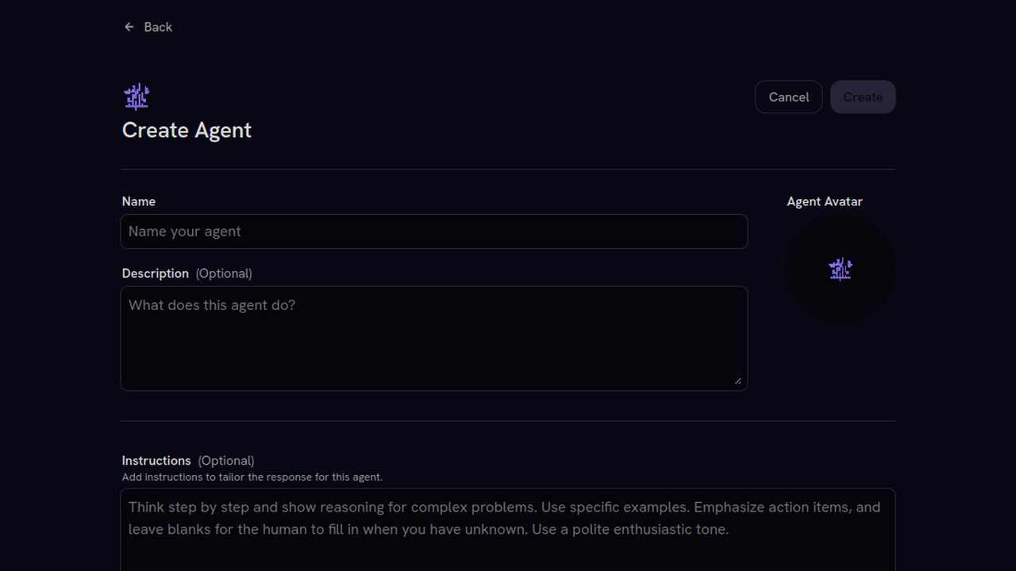The height and width of the screenshot is (571, 1016).
Task: Click the Back arrow icon
Action: pyautogui.click(x=129, y=27)
